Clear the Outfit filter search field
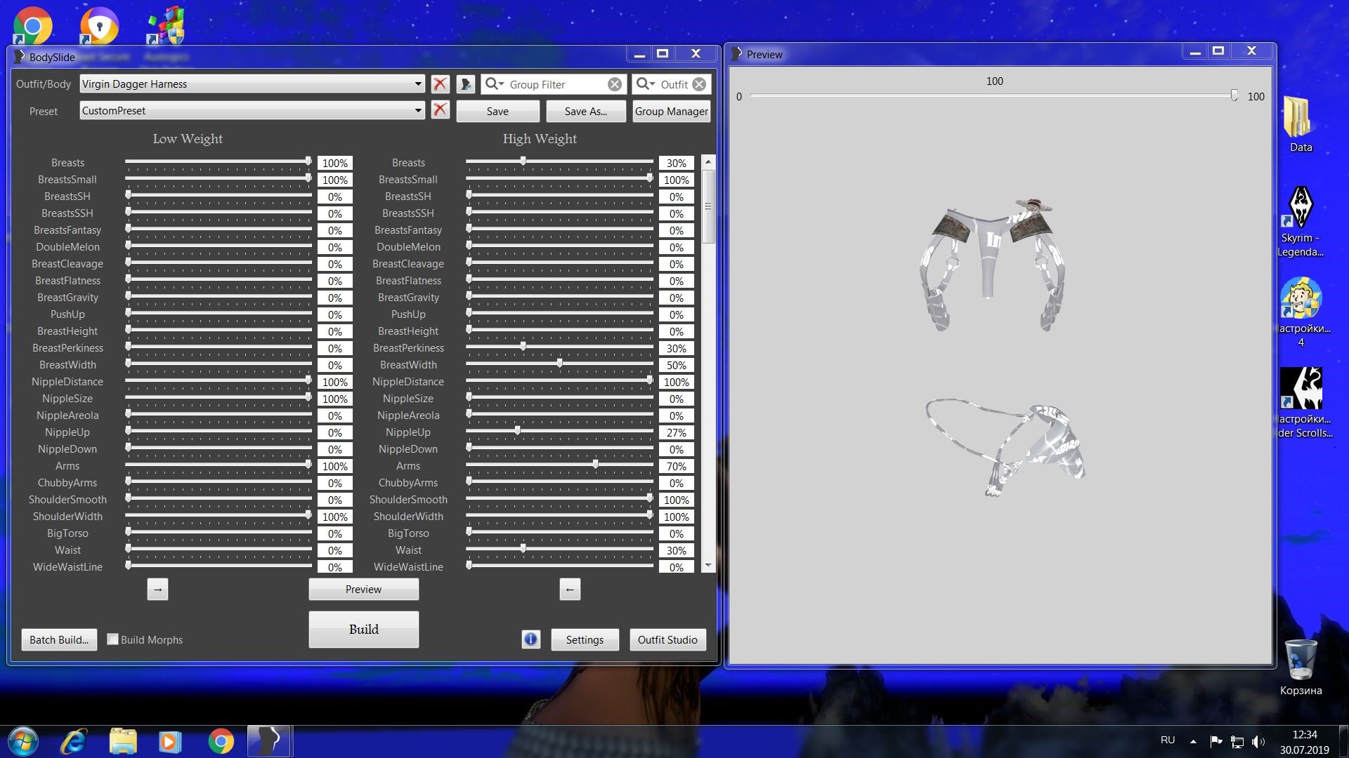This screenshot has height=758, width=1349. coord(699,84)
